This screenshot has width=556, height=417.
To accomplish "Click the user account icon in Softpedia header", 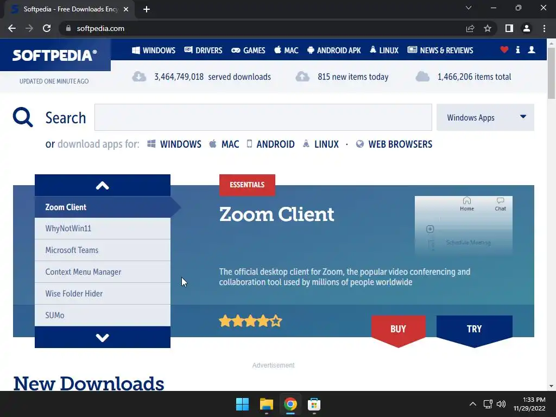I will (532, 49).
